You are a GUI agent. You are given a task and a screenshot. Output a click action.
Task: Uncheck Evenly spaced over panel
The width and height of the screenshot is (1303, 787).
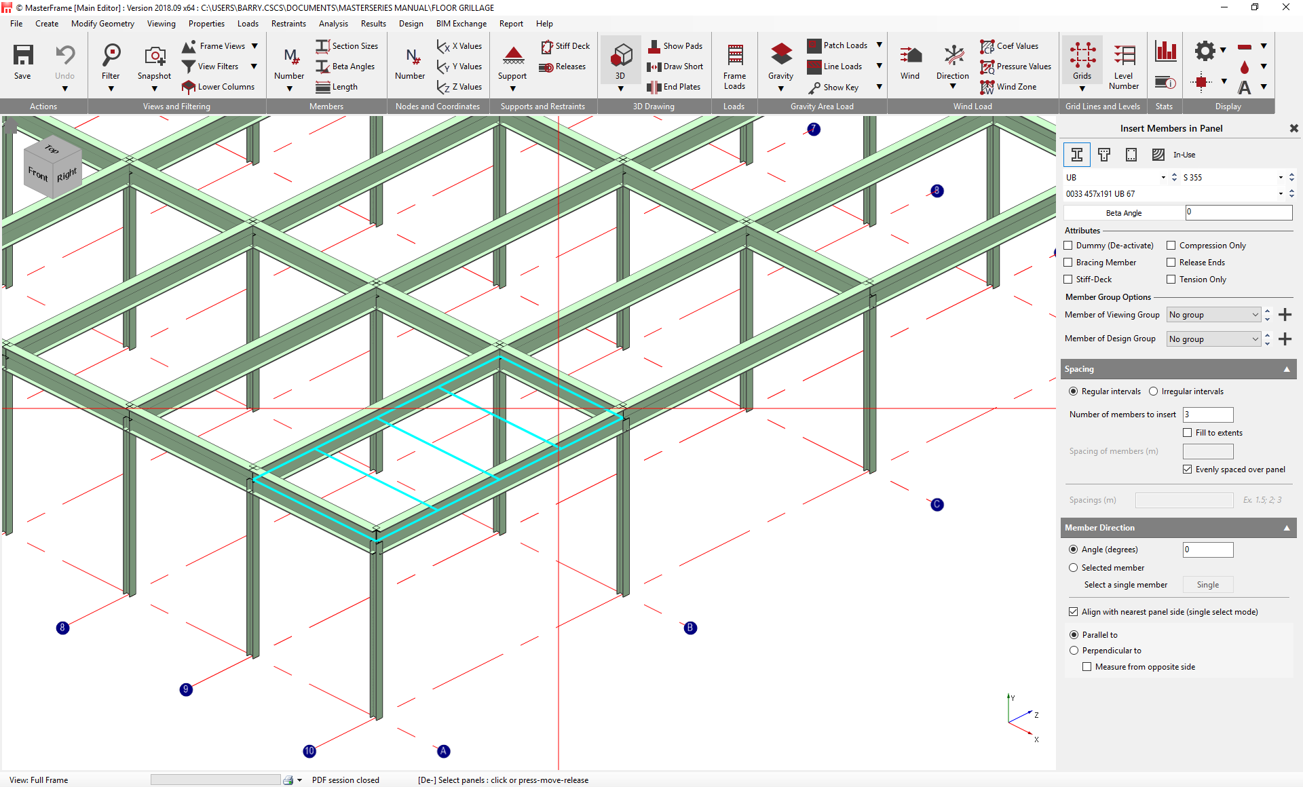pyautogui.click(x=1188, y=469)
